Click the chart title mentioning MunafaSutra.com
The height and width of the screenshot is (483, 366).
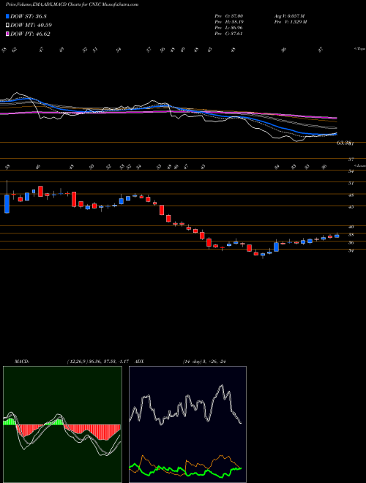[72, 4]
